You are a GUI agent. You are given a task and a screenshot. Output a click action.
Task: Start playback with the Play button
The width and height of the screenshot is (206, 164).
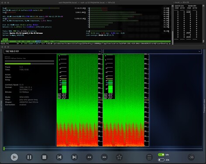coord(14,157)
